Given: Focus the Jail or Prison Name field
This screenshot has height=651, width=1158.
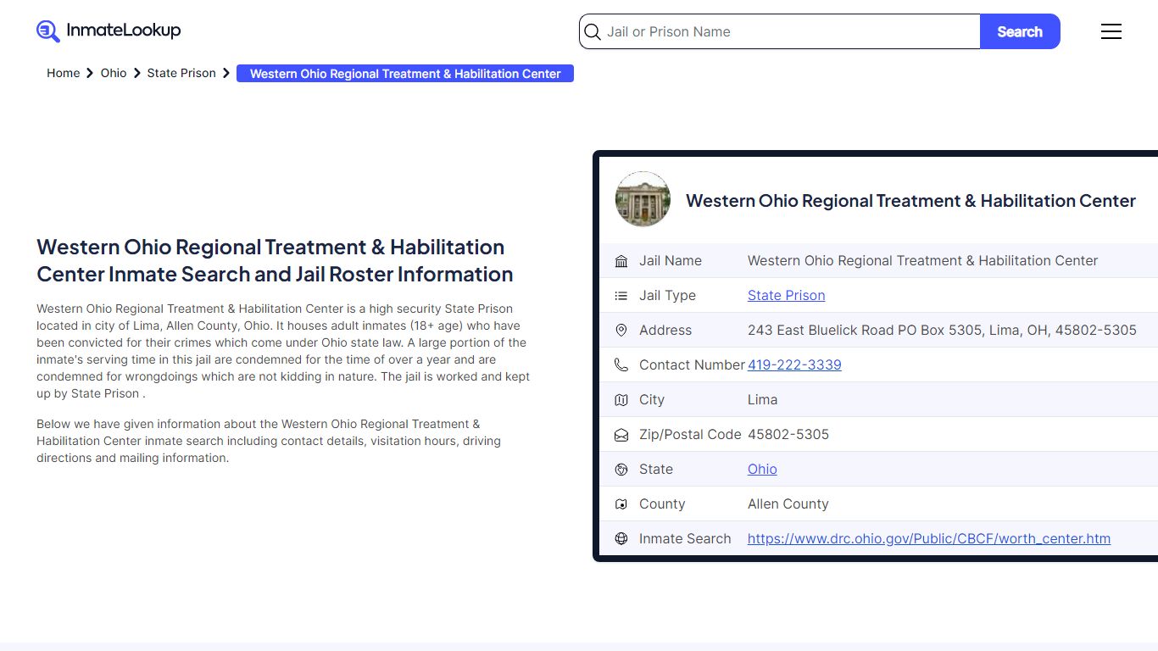Looking at the screenshot, I should 788,32.
